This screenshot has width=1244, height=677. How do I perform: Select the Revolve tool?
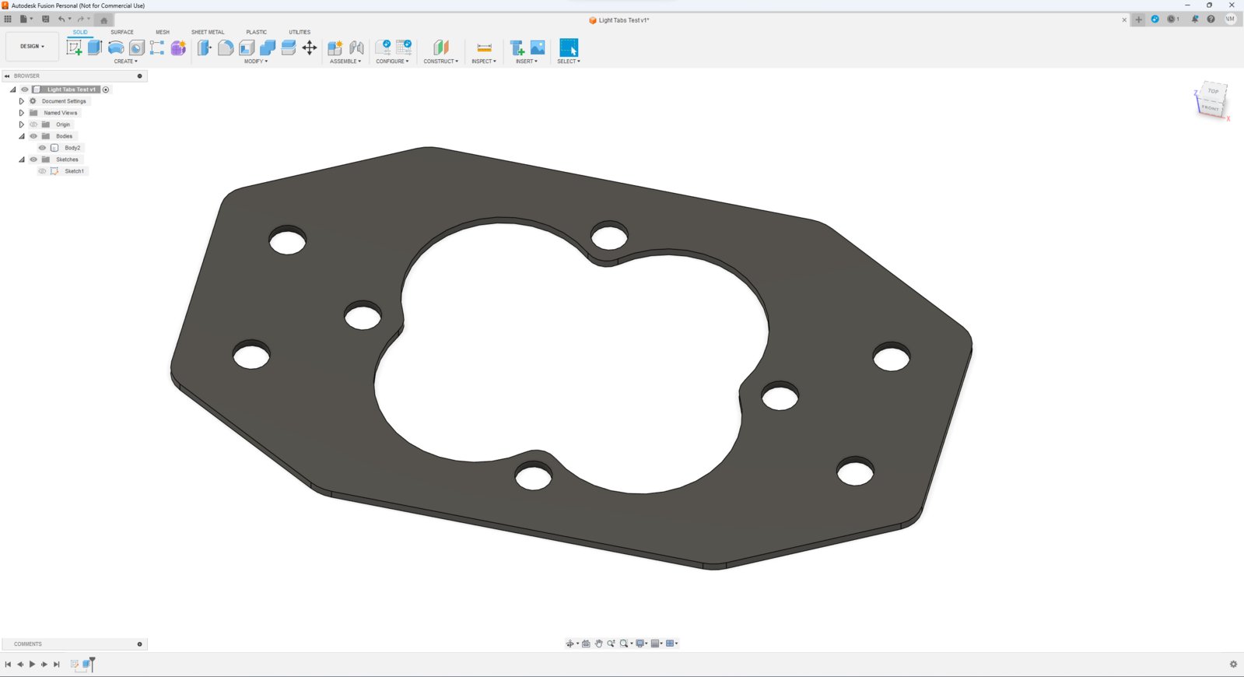(x=116, y=48)
